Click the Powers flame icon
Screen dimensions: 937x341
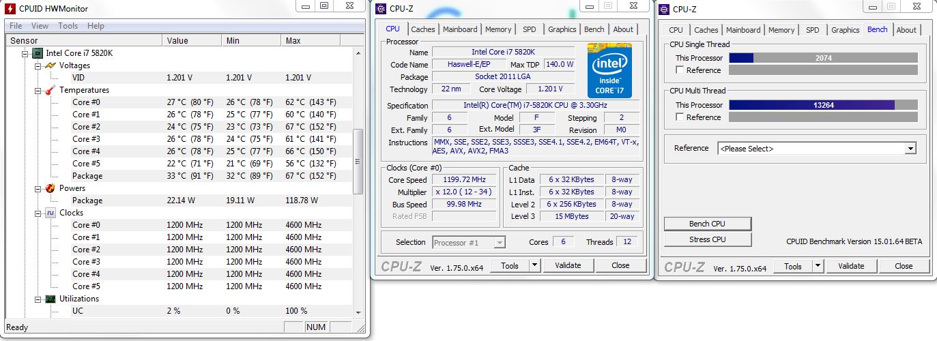point(51,188)
